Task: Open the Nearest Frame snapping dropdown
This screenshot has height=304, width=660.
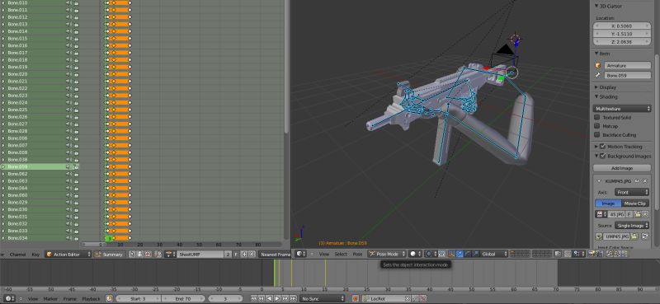Action: (275, 255)
